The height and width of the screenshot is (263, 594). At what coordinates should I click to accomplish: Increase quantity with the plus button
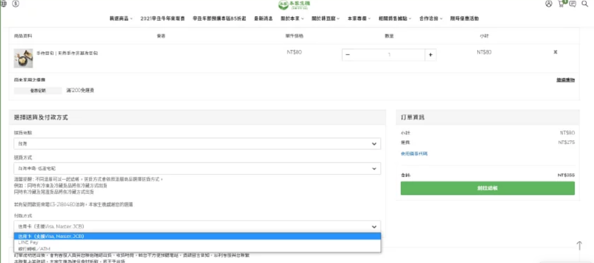click(430, 55)
